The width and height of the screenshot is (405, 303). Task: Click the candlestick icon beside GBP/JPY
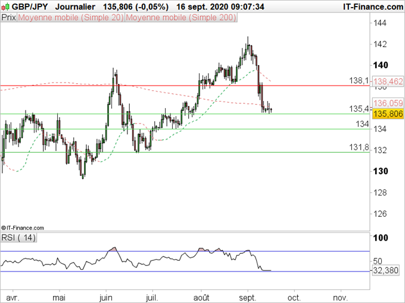click(5, 7)
